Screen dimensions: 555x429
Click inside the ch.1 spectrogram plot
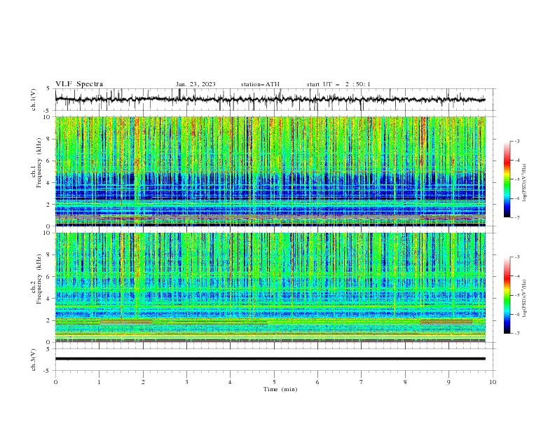click(x=270, y=171)
